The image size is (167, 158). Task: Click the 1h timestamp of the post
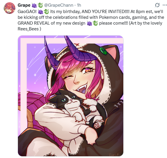point(79,5)
